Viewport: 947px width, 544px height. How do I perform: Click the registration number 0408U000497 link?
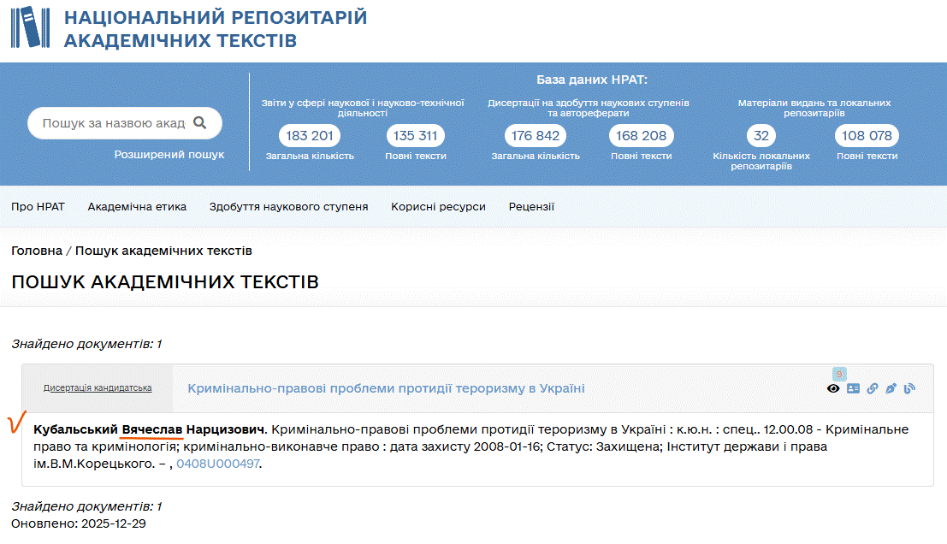point(217,464)
